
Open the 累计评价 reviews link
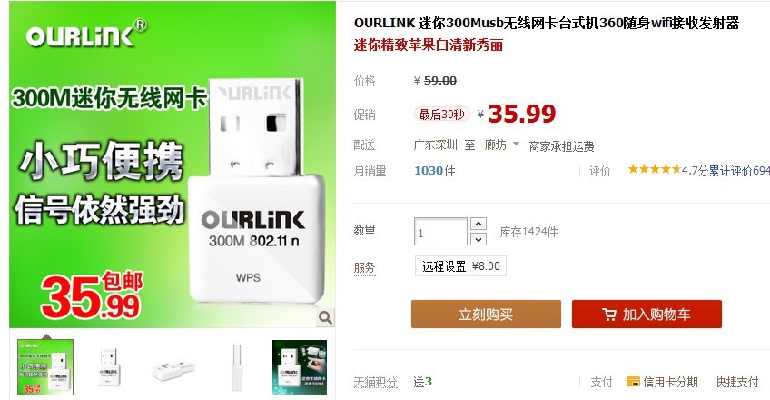[x=738, y=171]
